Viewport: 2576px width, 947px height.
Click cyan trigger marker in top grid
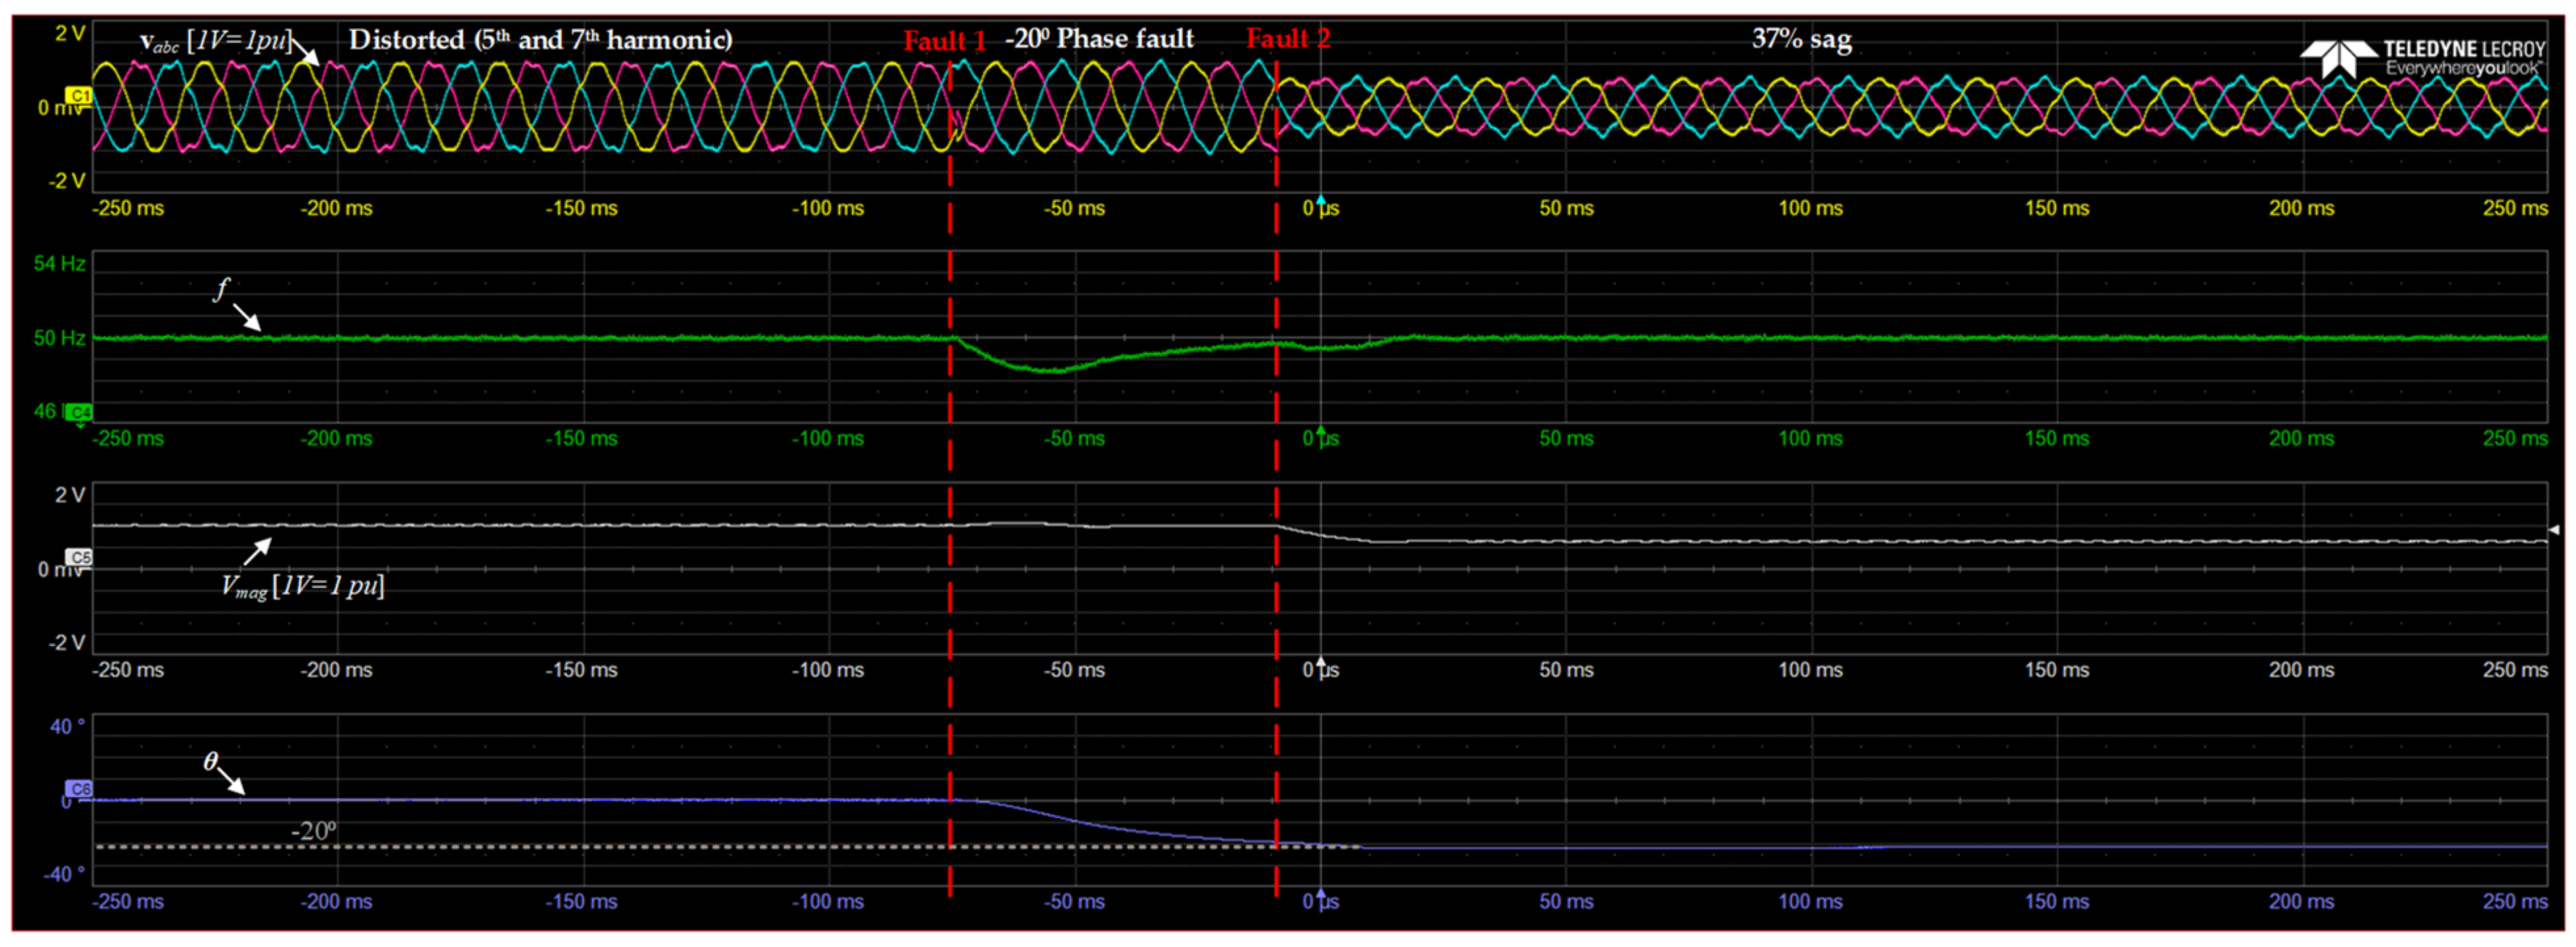(x=1321, y=201)
